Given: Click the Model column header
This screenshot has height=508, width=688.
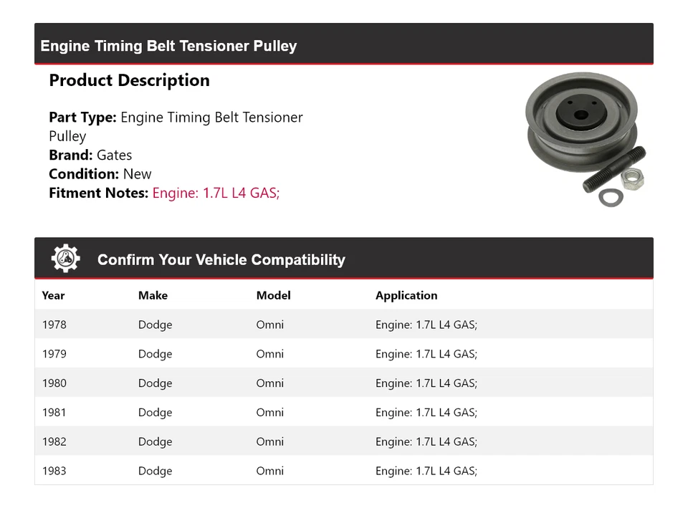Looking at the screenshot, I should pyautogui.click(x=273, y=295).
